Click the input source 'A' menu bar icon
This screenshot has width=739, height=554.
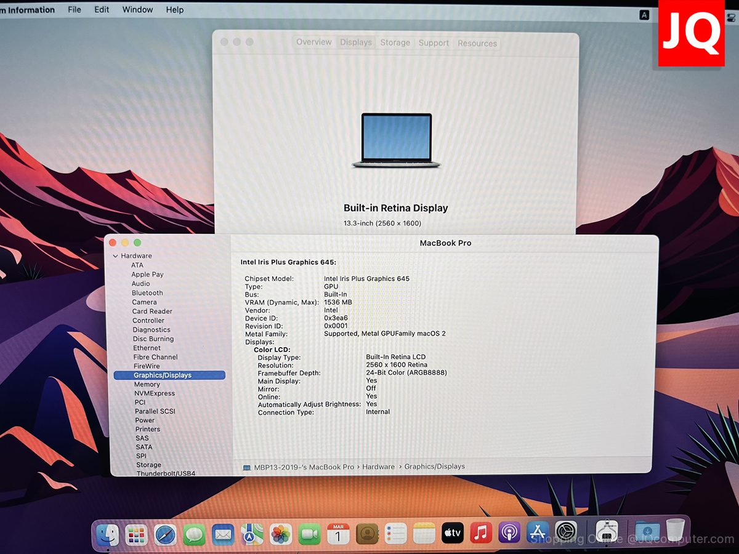pyautogui.click(x=644, y=15)
